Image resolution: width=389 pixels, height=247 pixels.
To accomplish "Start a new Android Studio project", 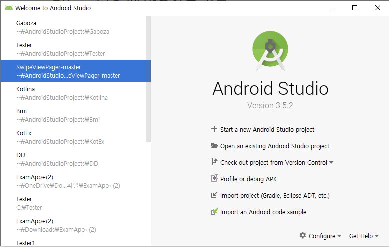I will tap(267, 130).
